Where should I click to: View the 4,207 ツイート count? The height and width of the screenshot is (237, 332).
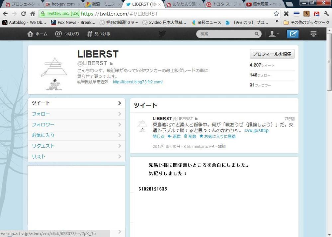(x=262, y=65)
